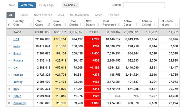The height and width of the screenshot is (107, 180).
Task: Select World total cases 88,485,055
Action: click(x=43, y=32)
